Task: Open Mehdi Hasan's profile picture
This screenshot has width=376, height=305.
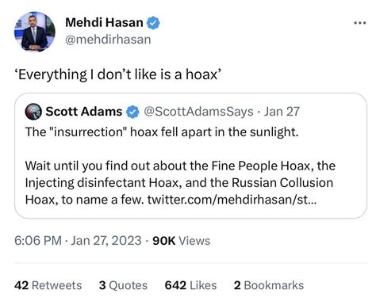Action: pyautogui.click(x=35, y=32)
